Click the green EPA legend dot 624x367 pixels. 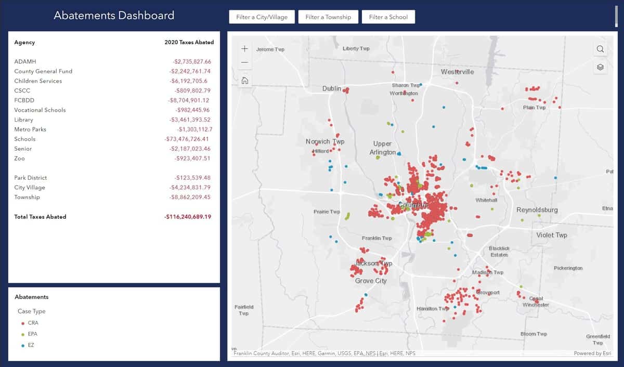point(23,334)
